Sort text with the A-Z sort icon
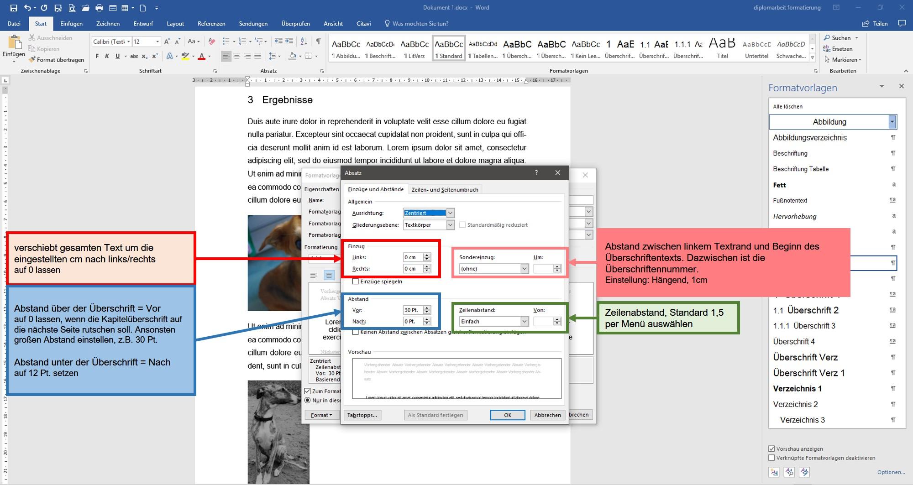This screenshot has height=485, width=913. coord(304,42)
